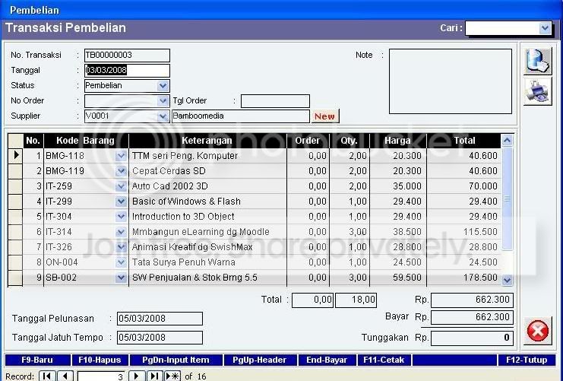Click the Harga column header
The image size is (563, 381).
397,141
